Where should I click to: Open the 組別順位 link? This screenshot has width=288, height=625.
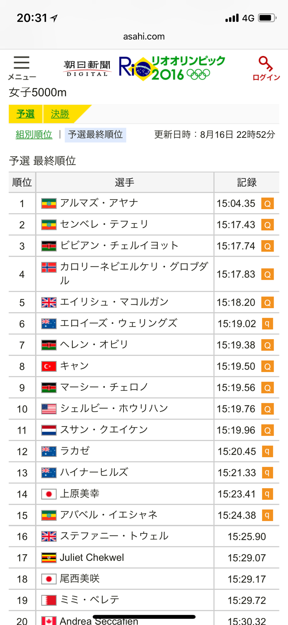(34, 135)
